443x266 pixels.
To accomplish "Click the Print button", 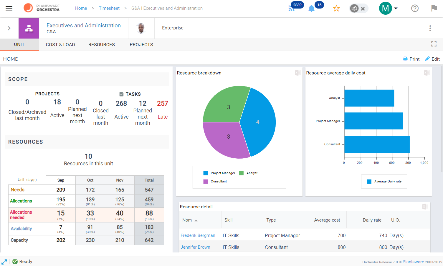I will pos(411,59).
